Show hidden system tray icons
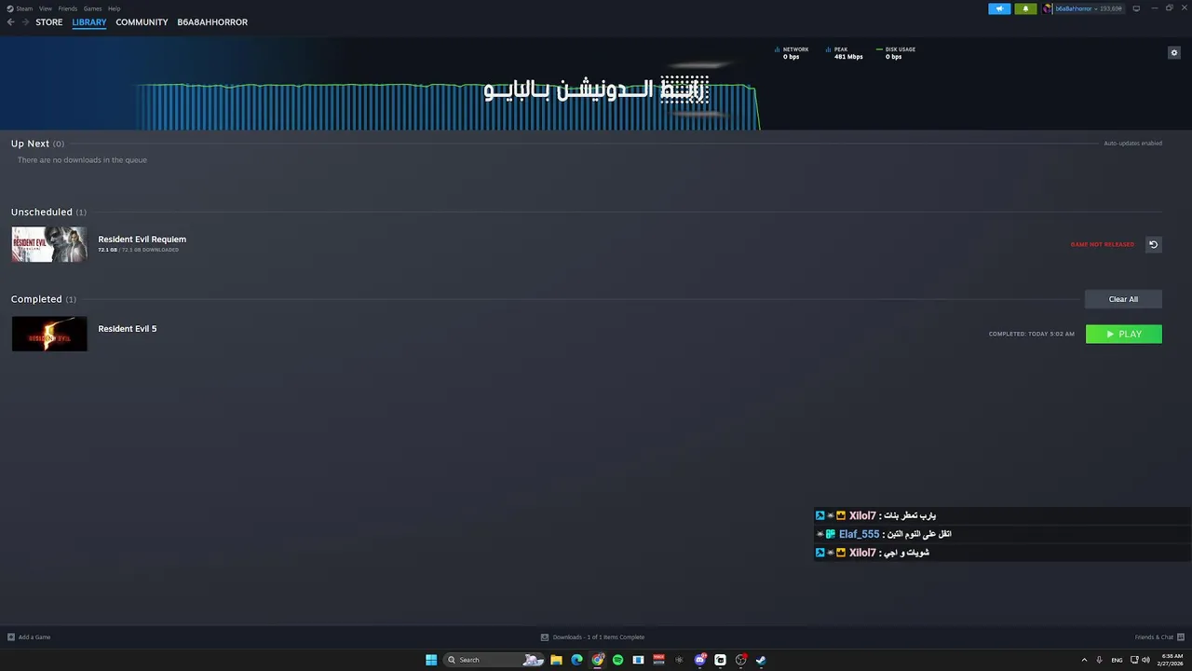The width and height of the screenshot is (1192, 671). [1084, 660]
